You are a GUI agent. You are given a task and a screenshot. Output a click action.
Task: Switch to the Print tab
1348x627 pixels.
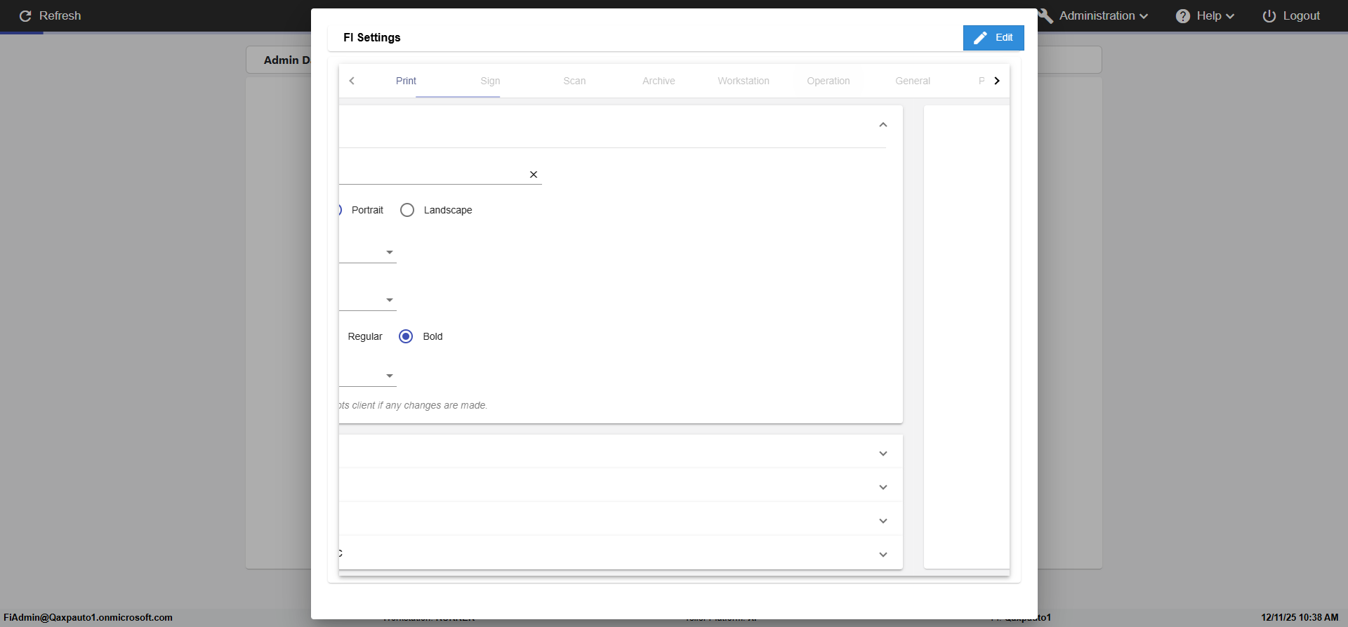pos(406,81)
